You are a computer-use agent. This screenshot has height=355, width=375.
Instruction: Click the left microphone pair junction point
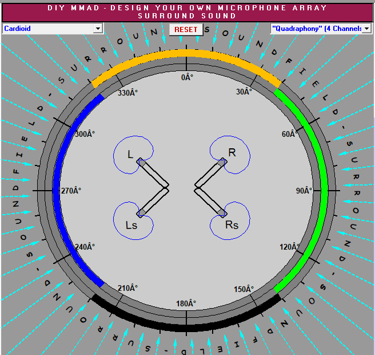(x=167, y=187)
